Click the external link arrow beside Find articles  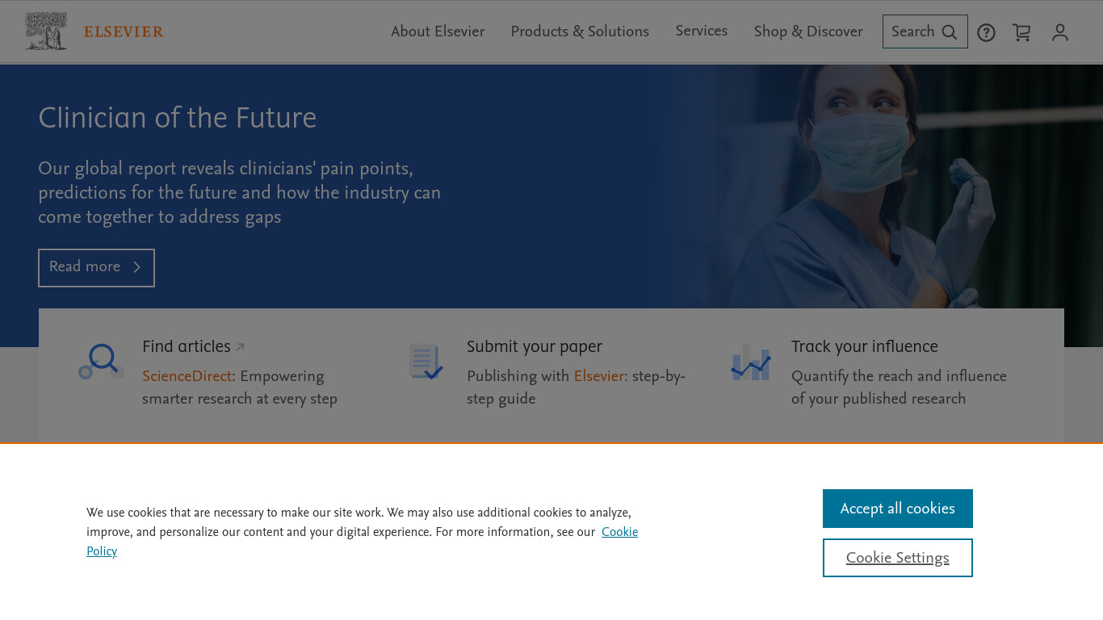[x=240, y=347]
